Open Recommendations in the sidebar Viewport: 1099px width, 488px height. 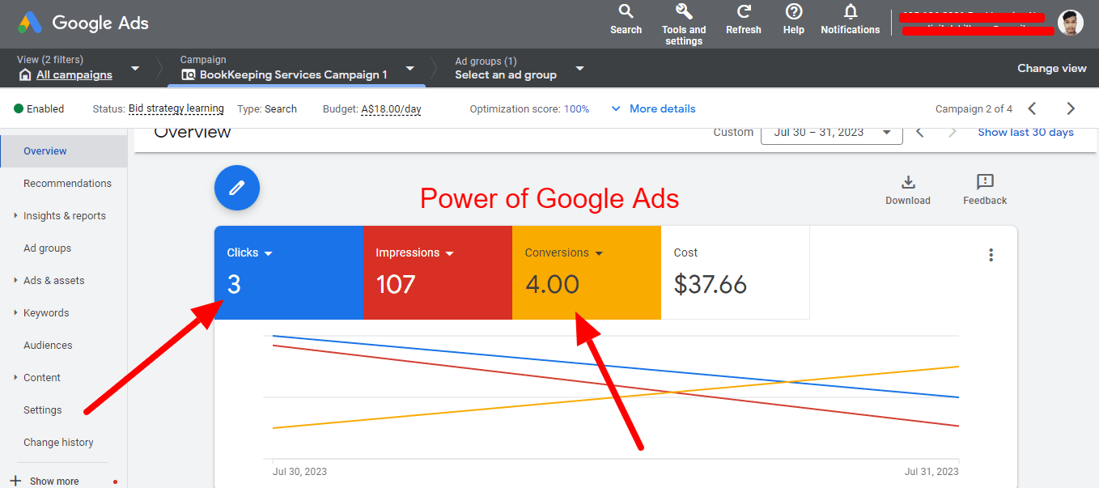pos(67,184)
